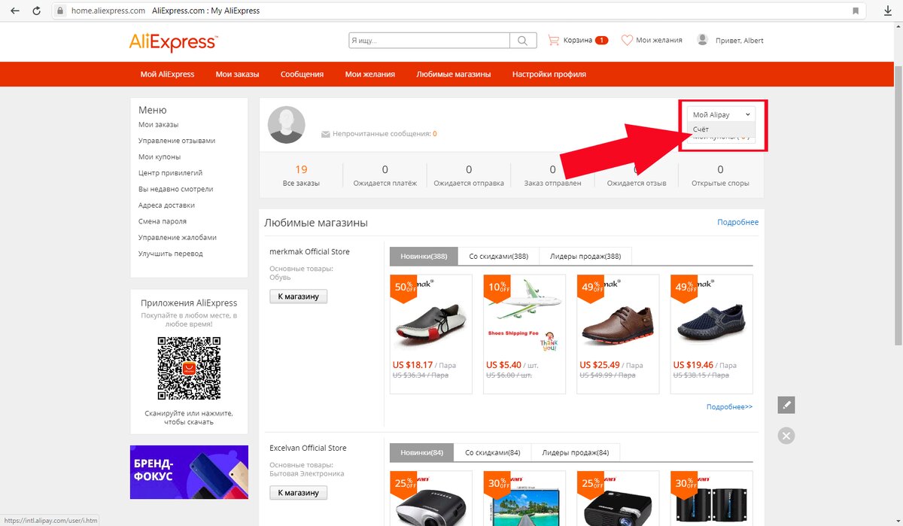Open Управление жалобами in sidebar
Screen dimensions: 903x526
coord(178,238)
